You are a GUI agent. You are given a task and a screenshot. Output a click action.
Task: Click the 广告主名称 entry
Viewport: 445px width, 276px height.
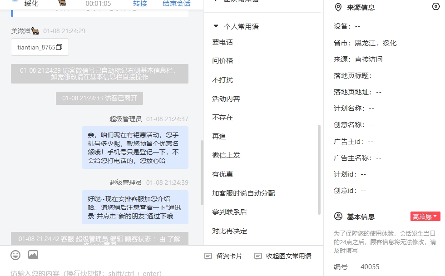358,158
